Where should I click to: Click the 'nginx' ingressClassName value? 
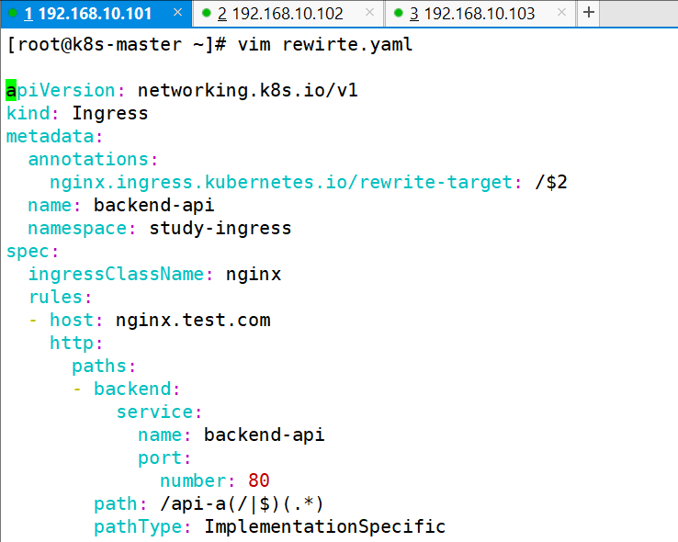[x=254, y=275]
